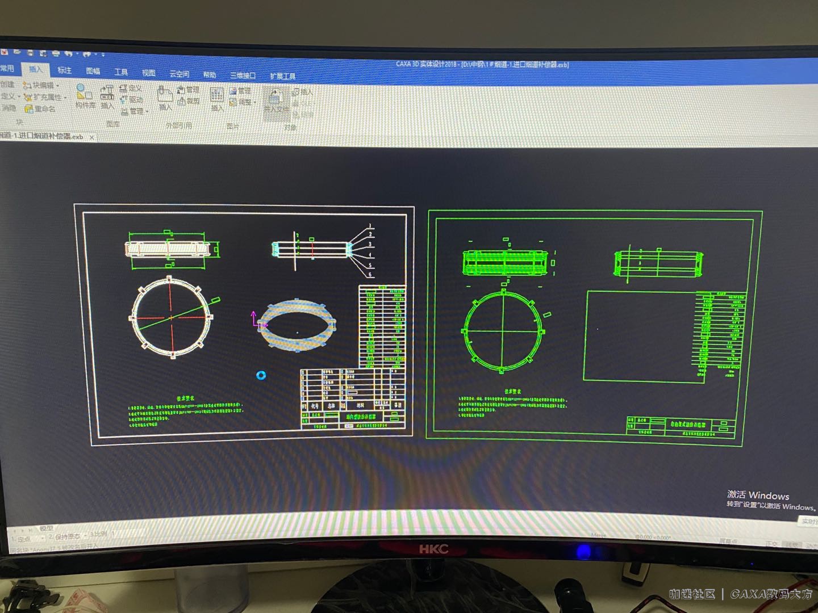The width and height of the screenshot is (818, 613).
Task: Click 消隐 in the 块 group
Action: (8, 107)
